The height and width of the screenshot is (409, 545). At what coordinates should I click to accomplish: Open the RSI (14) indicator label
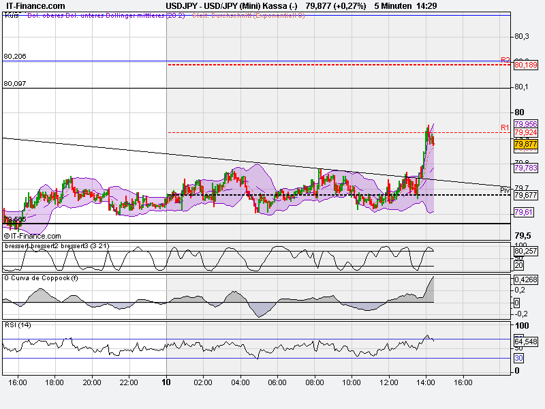coord(18,324)
